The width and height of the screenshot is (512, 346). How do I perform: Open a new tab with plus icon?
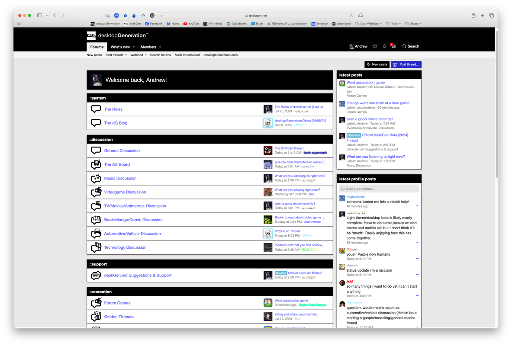[482, 15]
